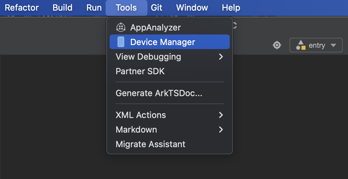The height and width of the screenshot is (179, 348).
Task: Launch Migrate Assistant from the menu
Action: coord(150,144)
